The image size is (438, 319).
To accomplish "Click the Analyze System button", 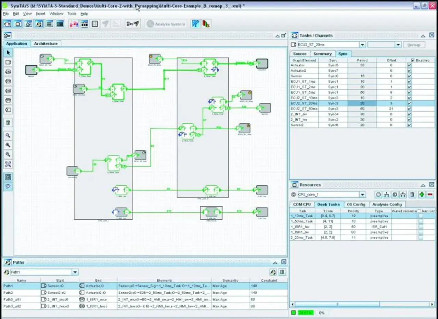I will point(166,24).
